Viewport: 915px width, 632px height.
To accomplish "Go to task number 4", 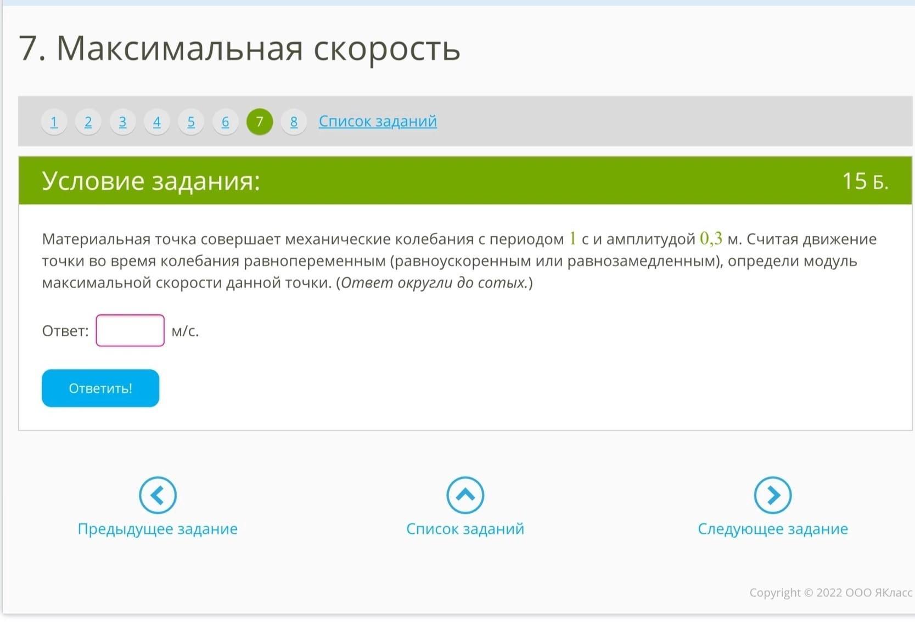I will click(156, 122).
